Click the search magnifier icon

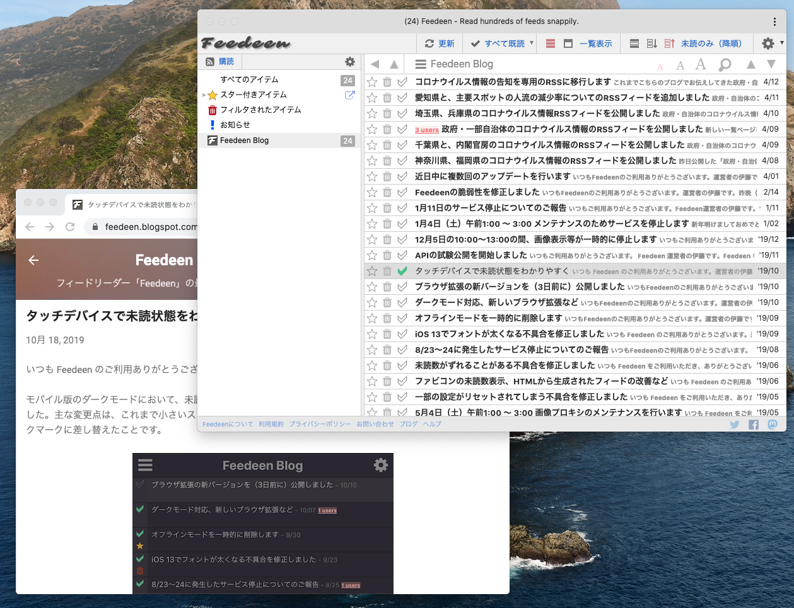[725, 64]
